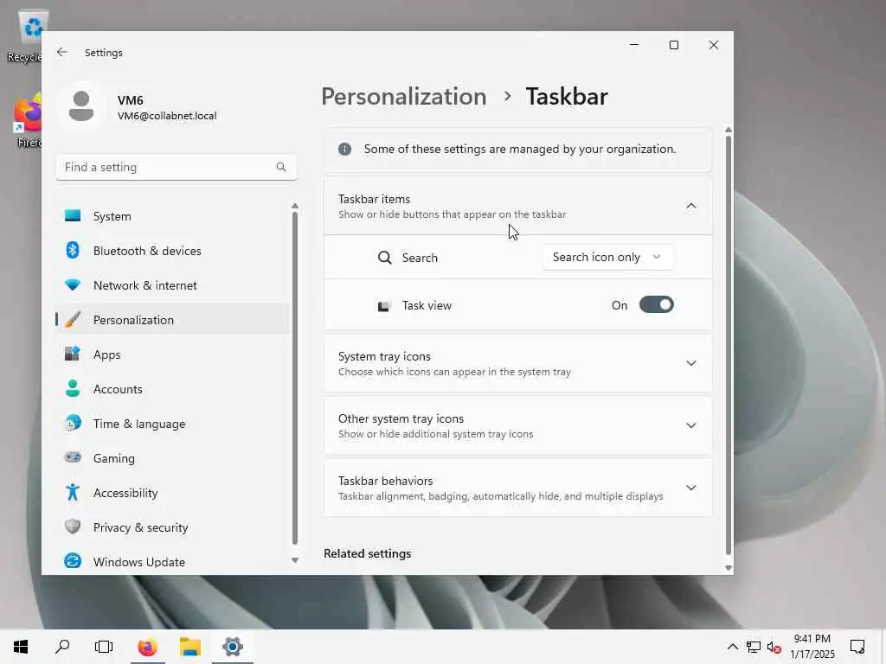Collapse the Taskbar items section

tap(690, 206)
